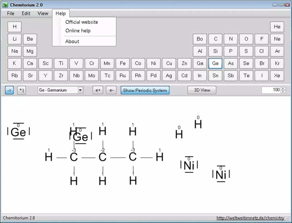Choose the Ni periodic table button
The image size is (292, 223).
tap(153, 64)
